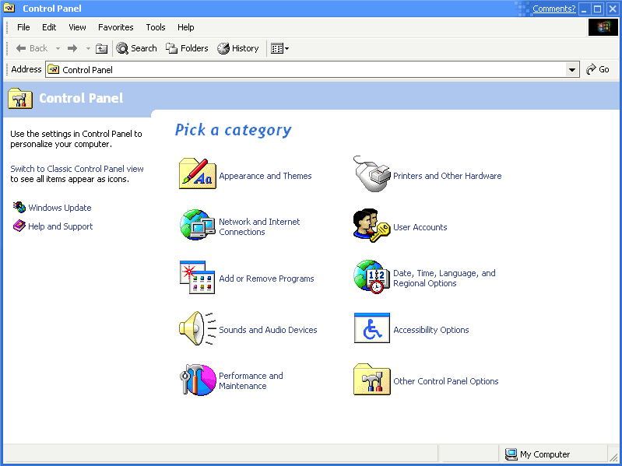The height and width of the screenshot is (466, 622).
Task: Open Other Control Panel Options text link
Action: (446, 381)
